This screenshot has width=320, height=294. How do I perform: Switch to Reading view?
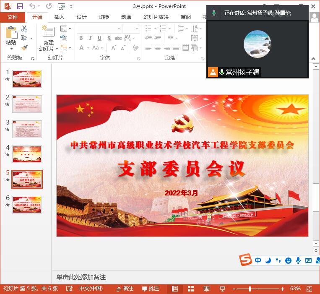point(206,289)
